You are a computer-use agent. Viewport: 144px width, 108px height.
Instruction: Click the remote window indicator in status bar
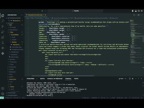pos(2,97)
